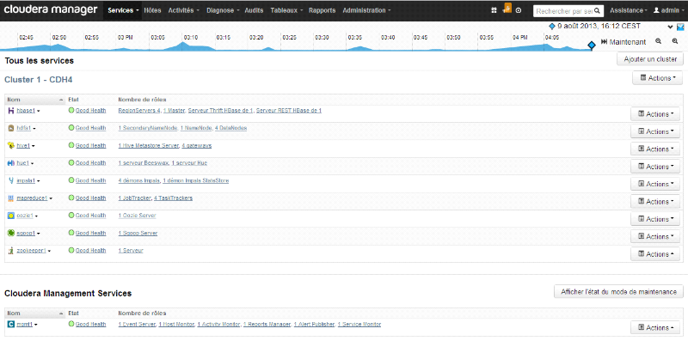
Task: Open the 4 TaskTrackers link
Action: pyautogui.click(x=173, y=198)
